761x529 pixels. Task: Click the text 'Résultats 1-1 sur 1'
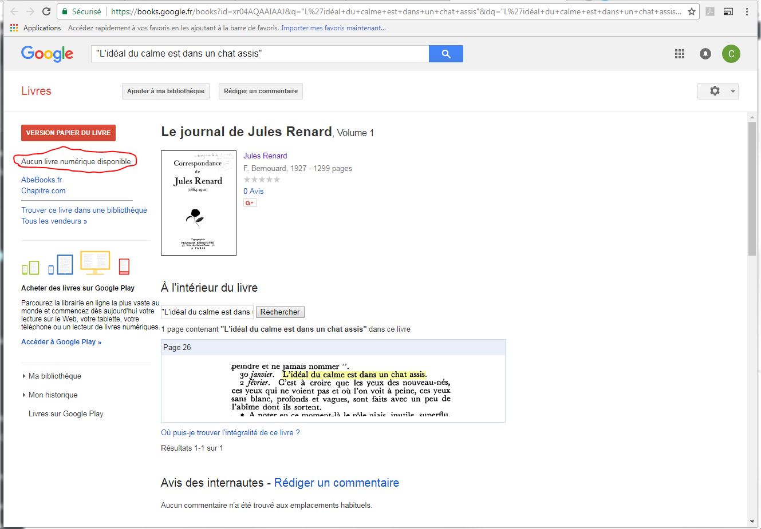tap(192, 448)
